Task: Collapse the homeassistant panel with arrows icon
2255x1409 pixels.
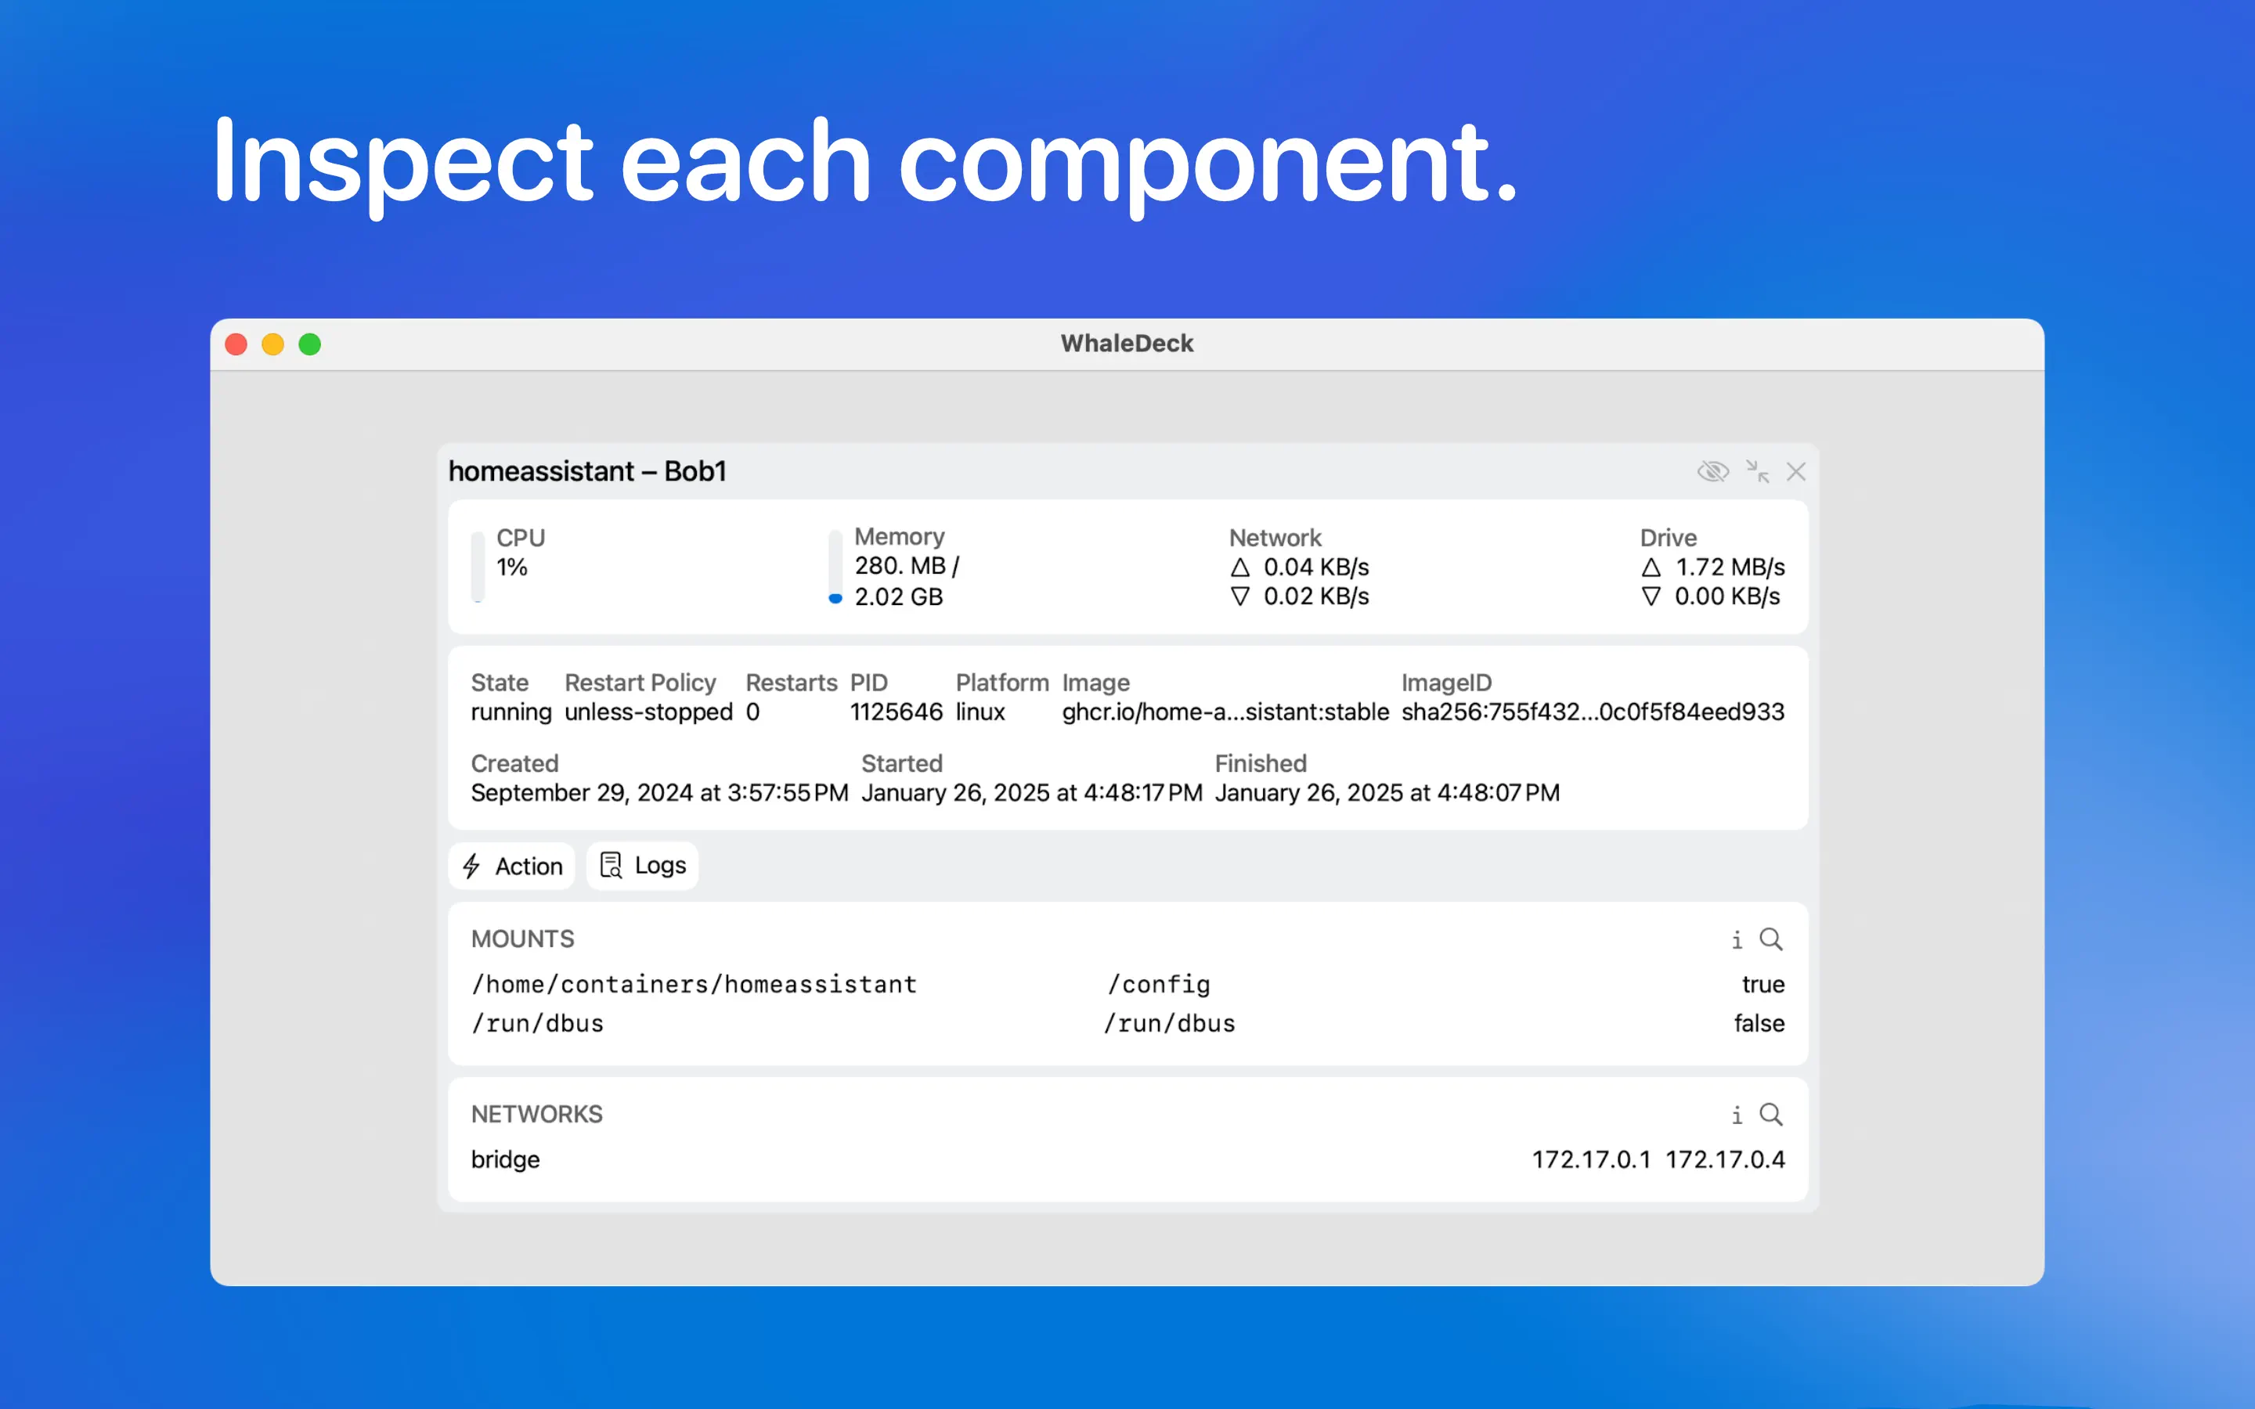Action: pos(1757,471)
